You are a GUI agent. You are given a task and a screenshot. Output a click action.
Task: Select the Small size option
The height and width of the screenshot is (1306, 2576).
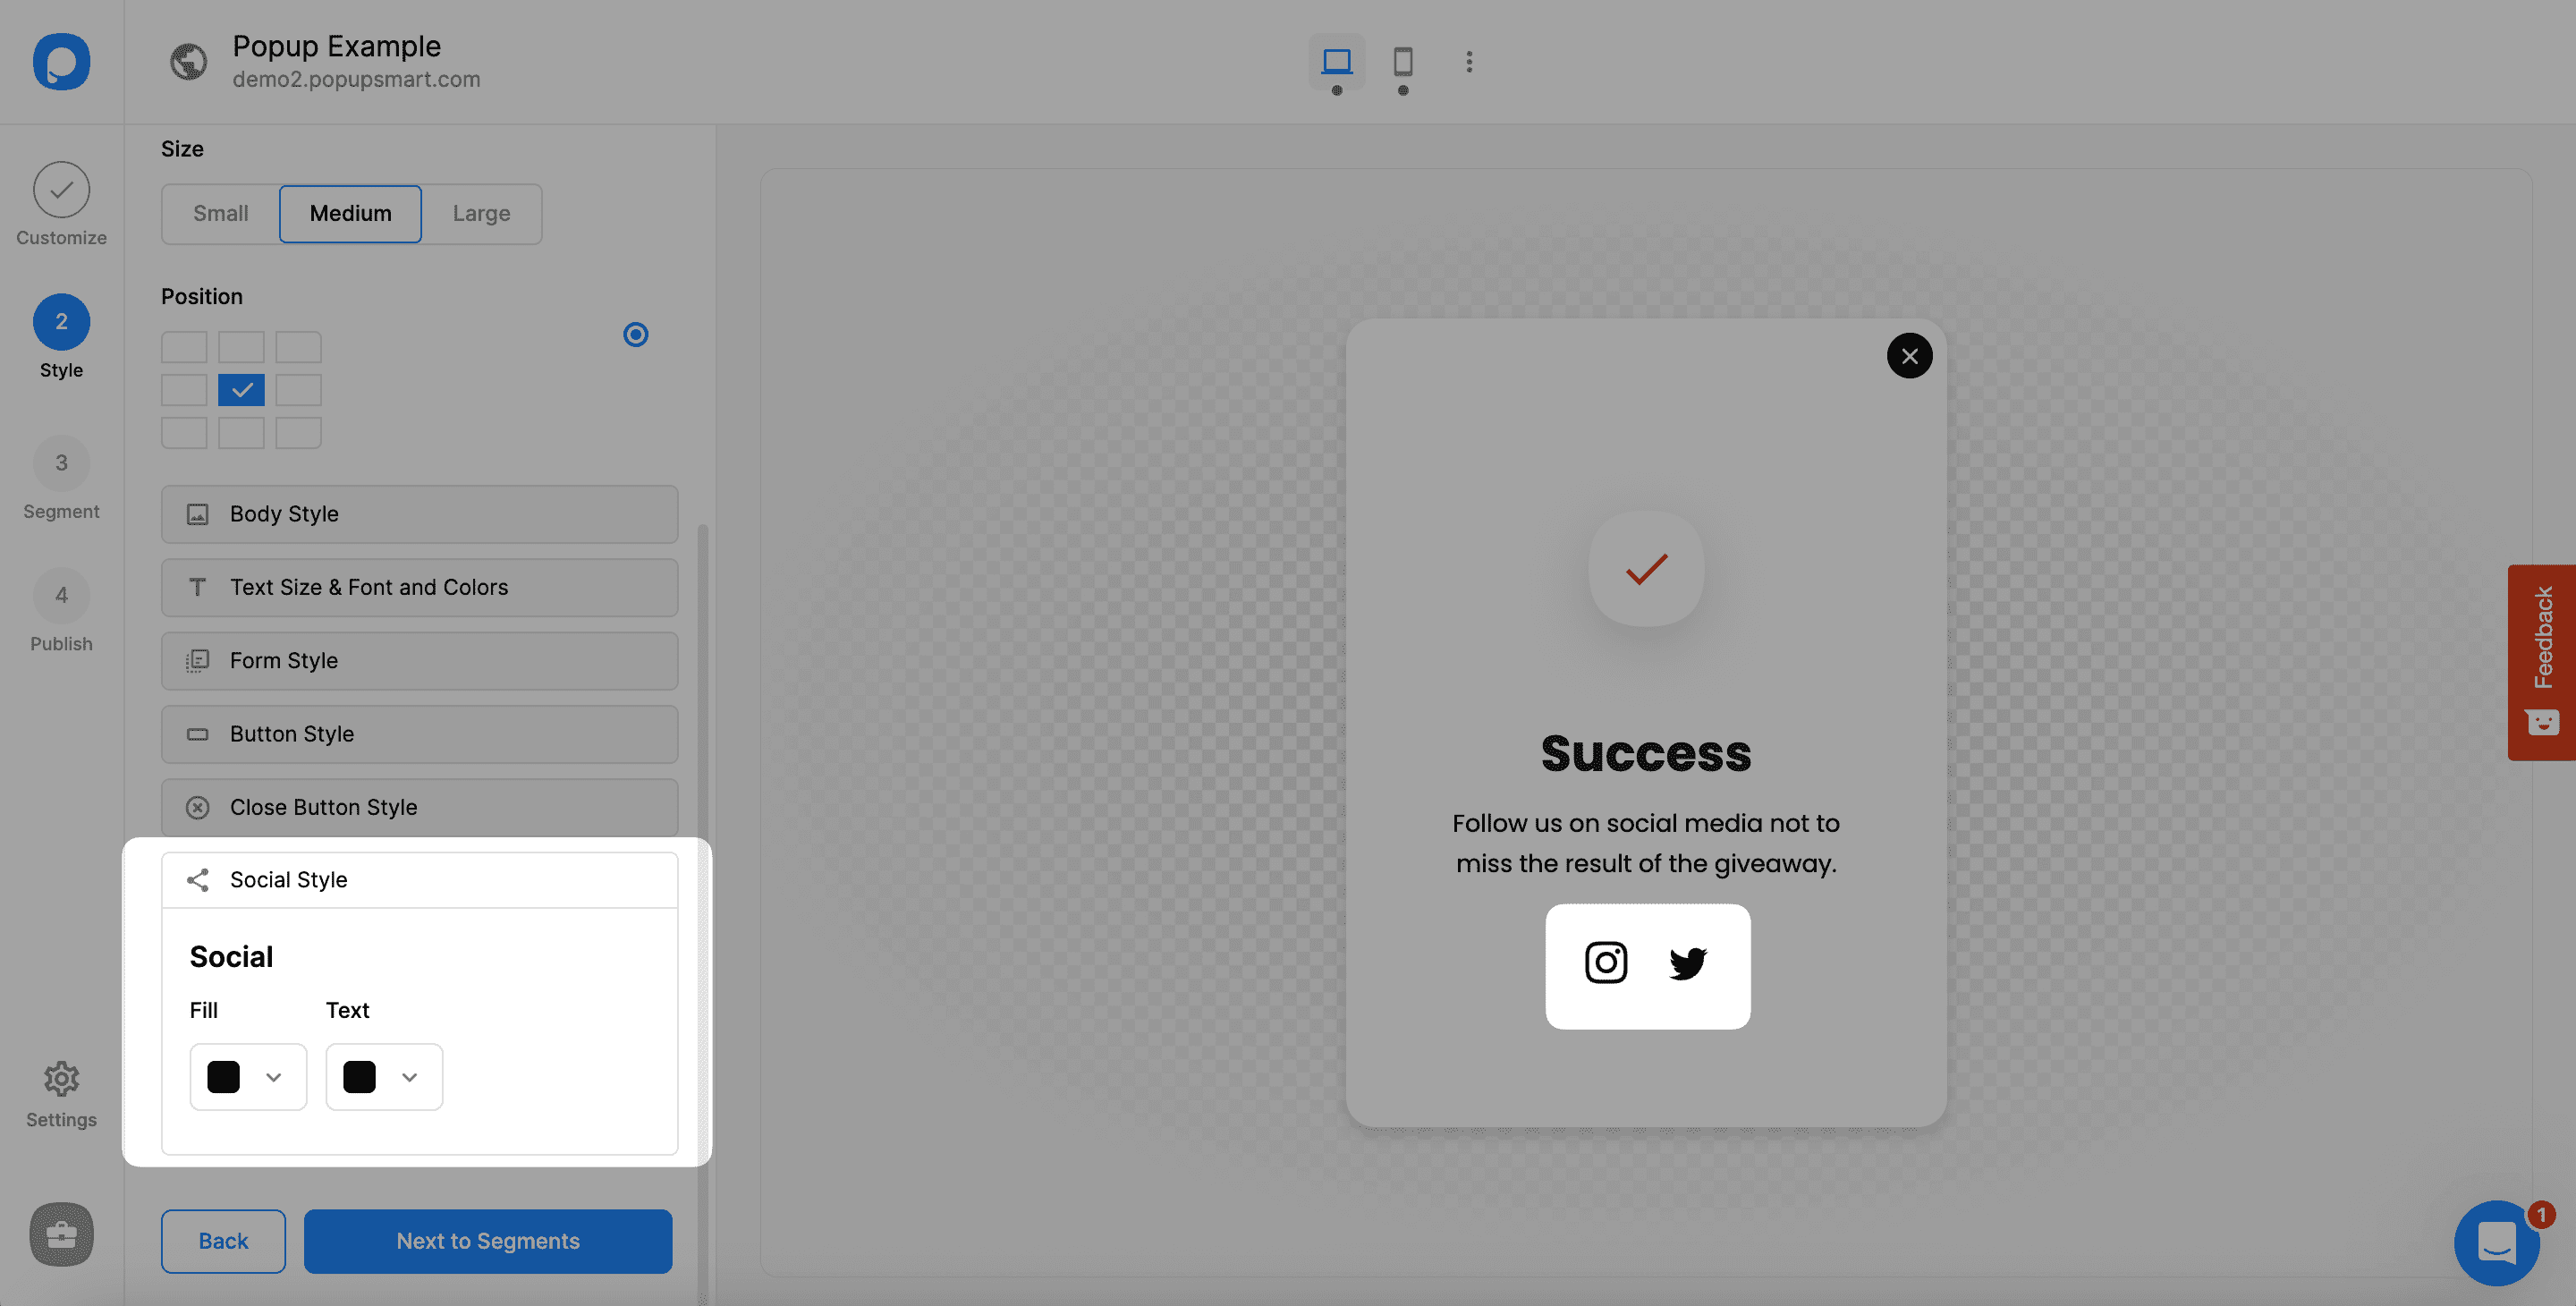pos(220,213)
